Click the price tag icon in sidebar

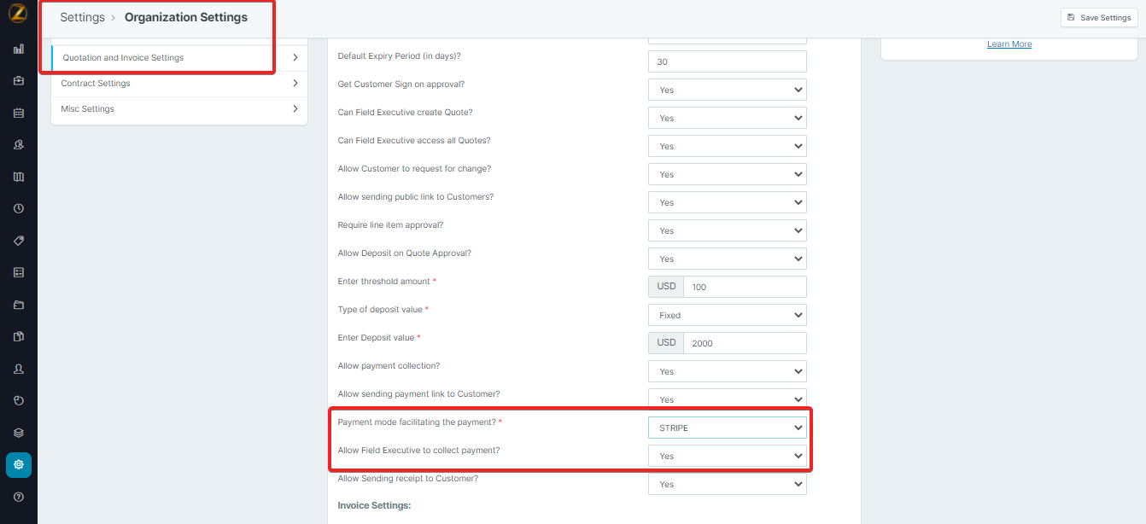coord(19,241)
